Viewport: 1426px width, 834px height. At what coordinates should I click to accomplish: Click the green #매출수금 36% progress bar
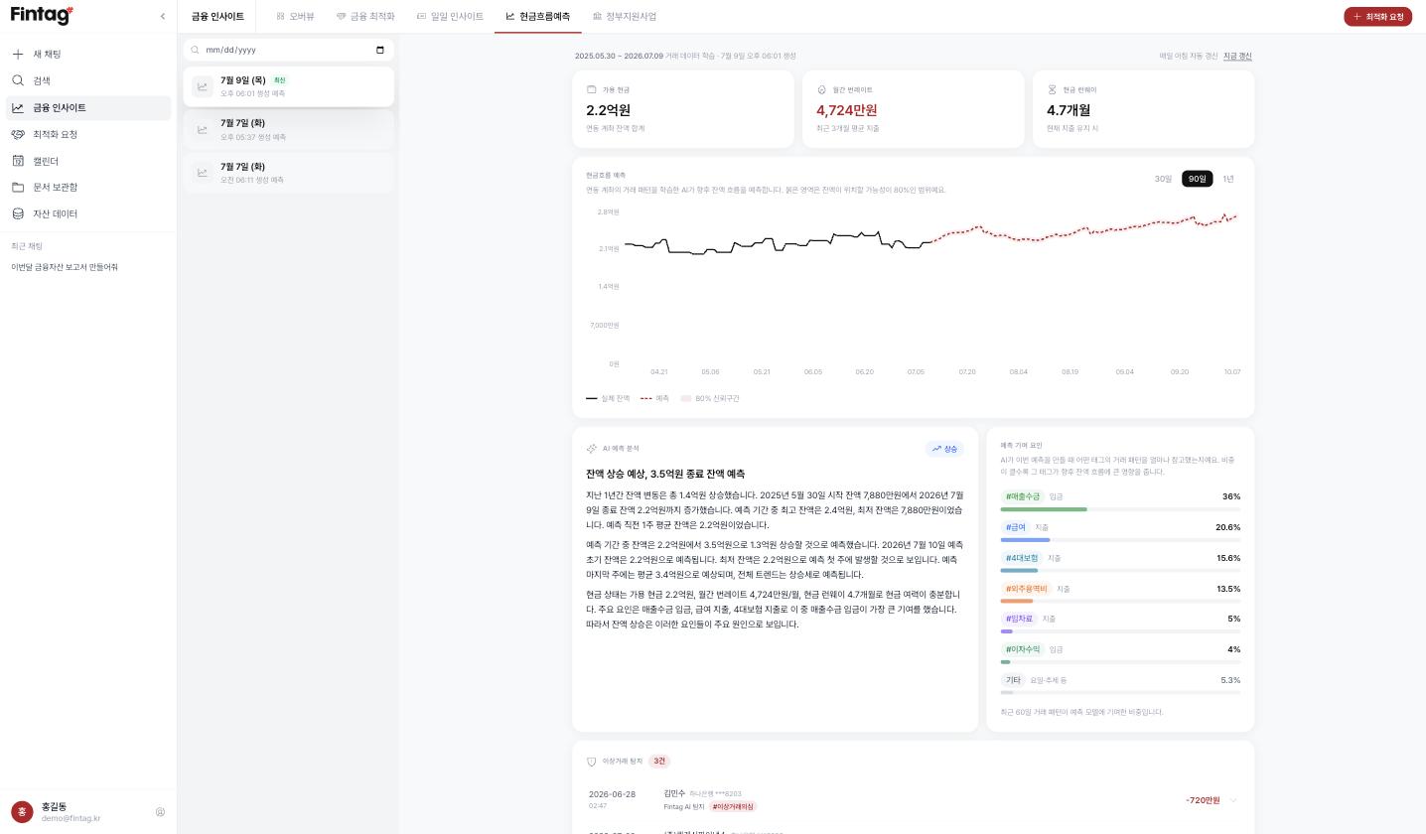1044,509
